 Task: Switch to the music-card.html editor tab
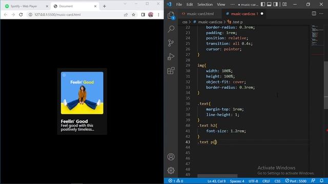[x=200, y=14]
